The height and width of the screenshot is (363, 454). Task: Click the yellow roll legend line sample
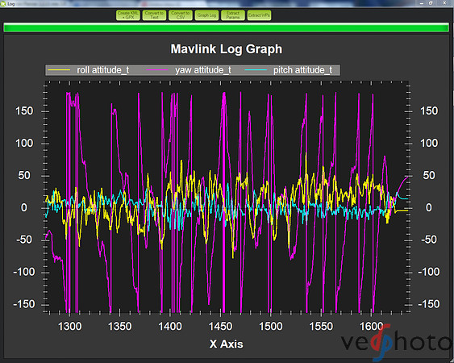[59, 70]
